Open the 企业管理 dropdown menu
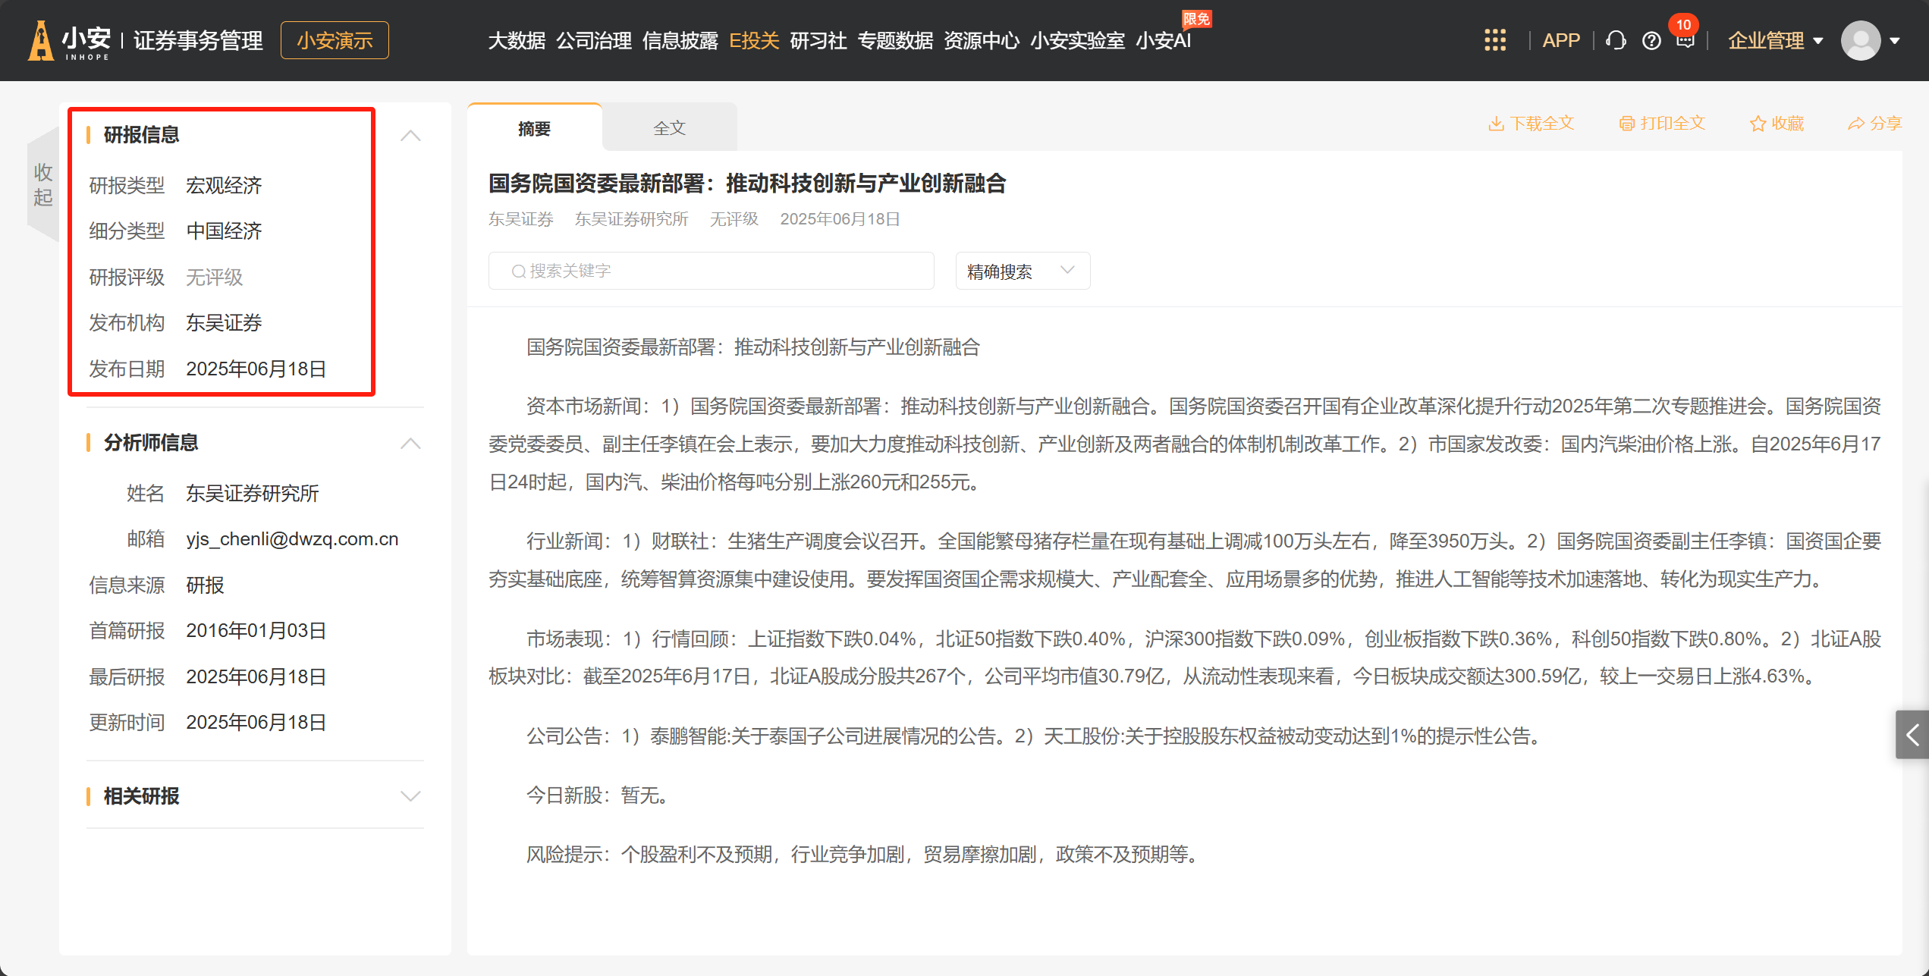This screenshot has height=976, width=1929. (x=1774, y=40)
